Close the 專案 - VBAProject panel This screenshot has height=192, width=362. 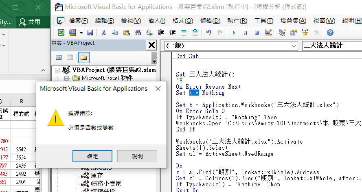(151, 45)
